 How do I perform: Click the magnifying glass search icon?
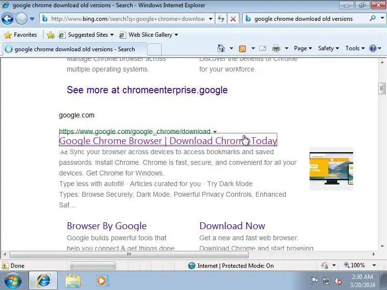[372, 18]
